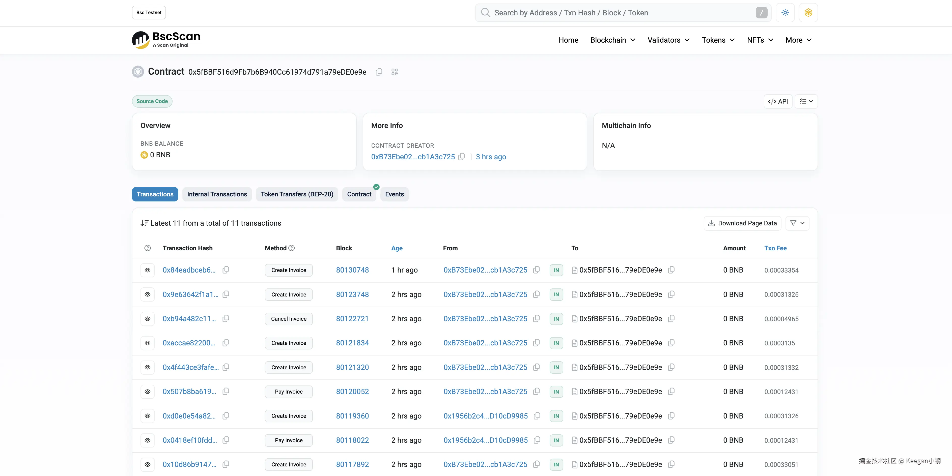Image resolution: width=952 pixels, height=476 pixels.
Task: Click Download Page Data button
Action: point(742,223)
